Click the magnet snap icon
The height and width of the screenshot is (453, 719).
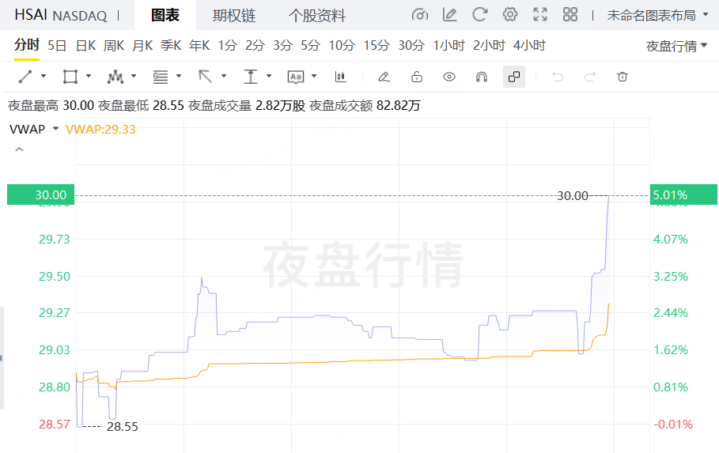pos(481,77)
